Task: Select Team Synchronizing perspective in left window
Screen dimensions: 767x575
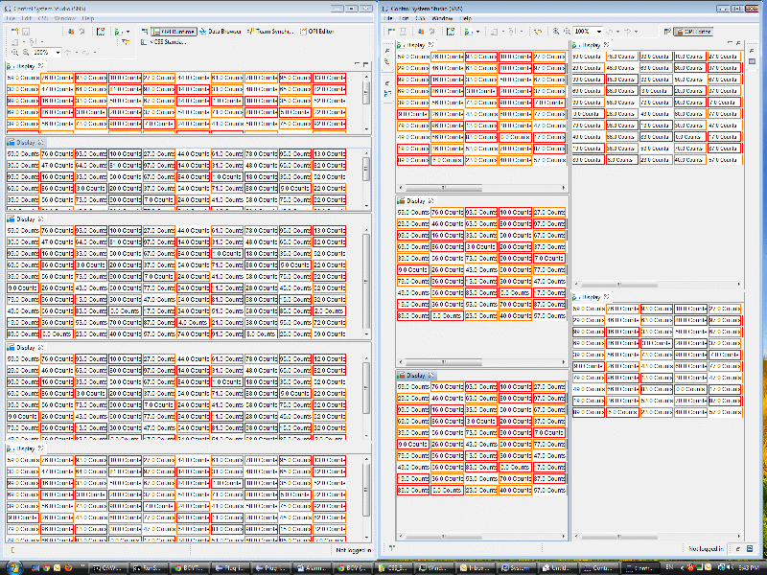Action: point(269,31)
